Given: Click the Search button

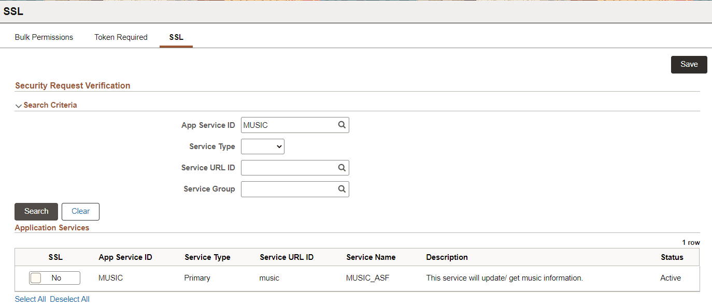Looking at the screenshot, I should 36,211.
